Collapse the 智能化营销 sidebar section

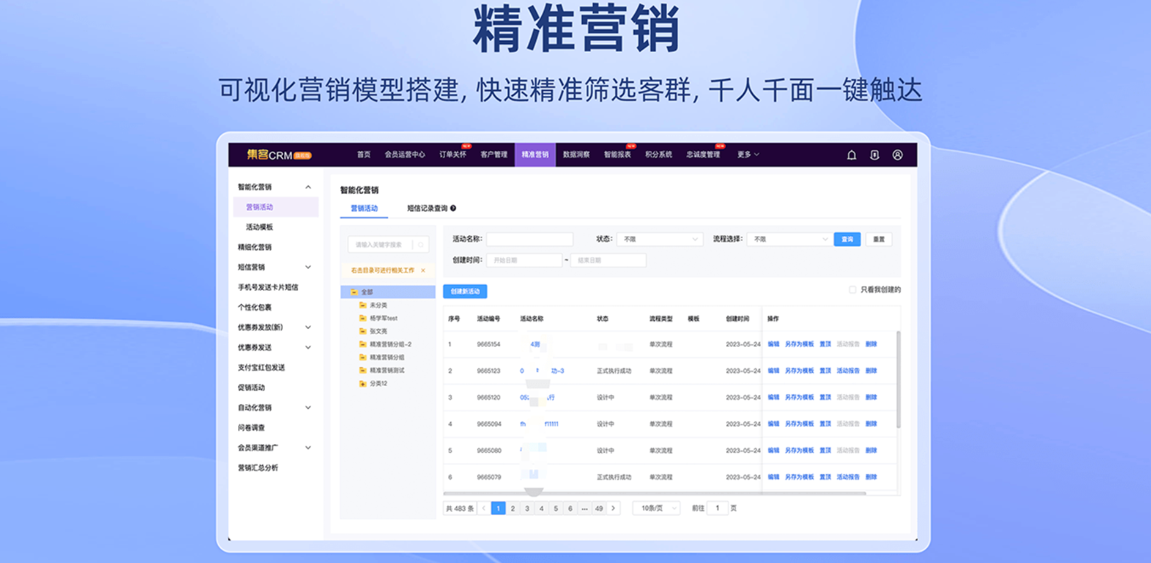pos(308,187)
